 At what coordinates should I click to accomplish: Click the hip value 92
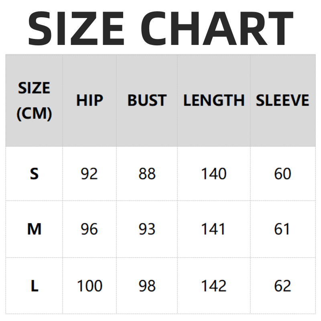(x=89, y=174)
